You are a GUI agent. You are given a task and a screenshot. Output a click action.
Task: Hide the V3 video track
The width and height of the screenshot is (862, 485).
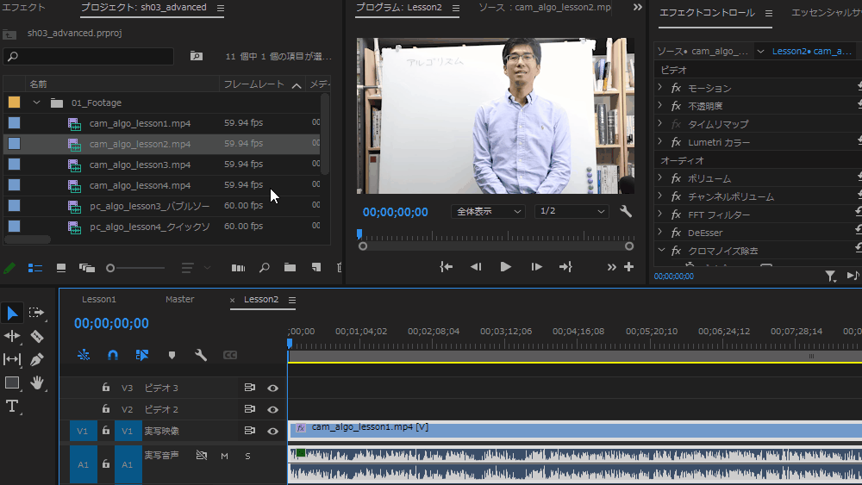pos(272,388)
